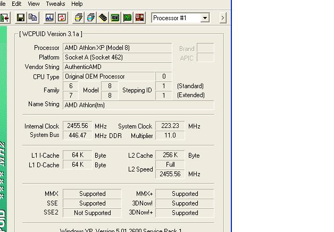The height and width of the screenshot is (232, 334).
Task: Open the blue clock graph icon
Action: [x=49, y=18]
